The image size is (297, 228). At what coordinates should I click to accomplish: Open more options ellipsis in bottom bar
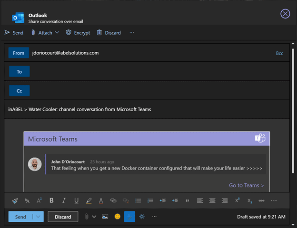click(x=154, y=217)
